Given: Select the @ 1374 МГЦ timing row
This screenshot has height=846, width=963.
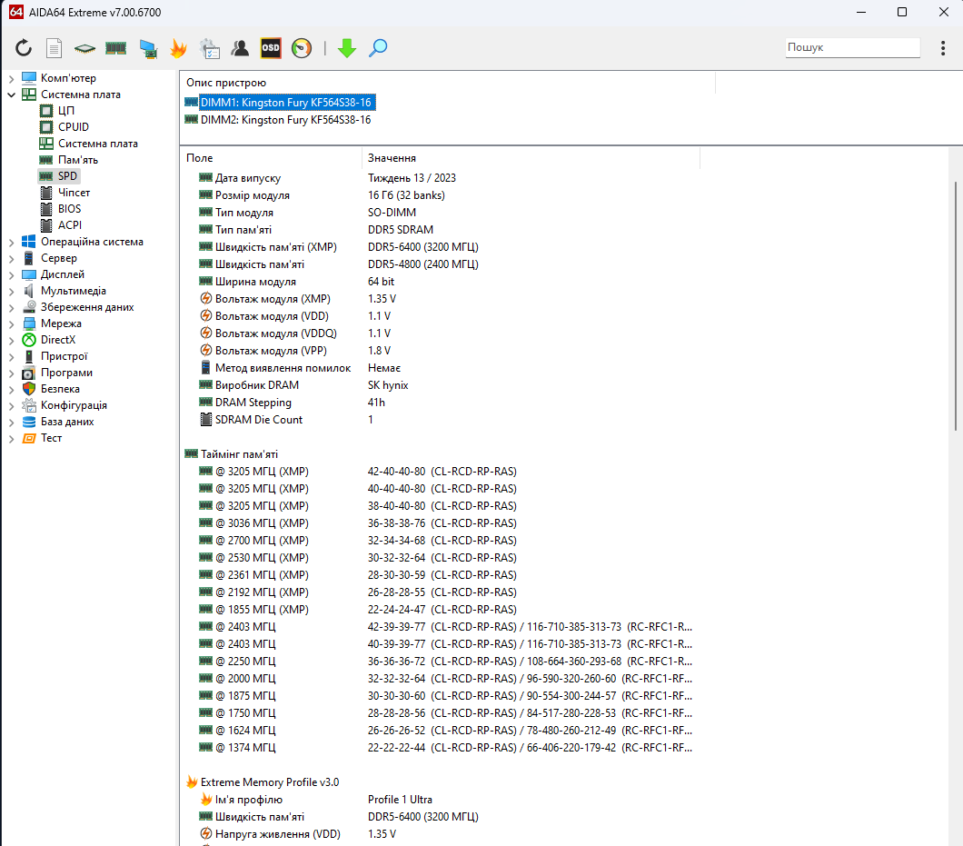Looking at the screenshot, I should coord(439,748).
